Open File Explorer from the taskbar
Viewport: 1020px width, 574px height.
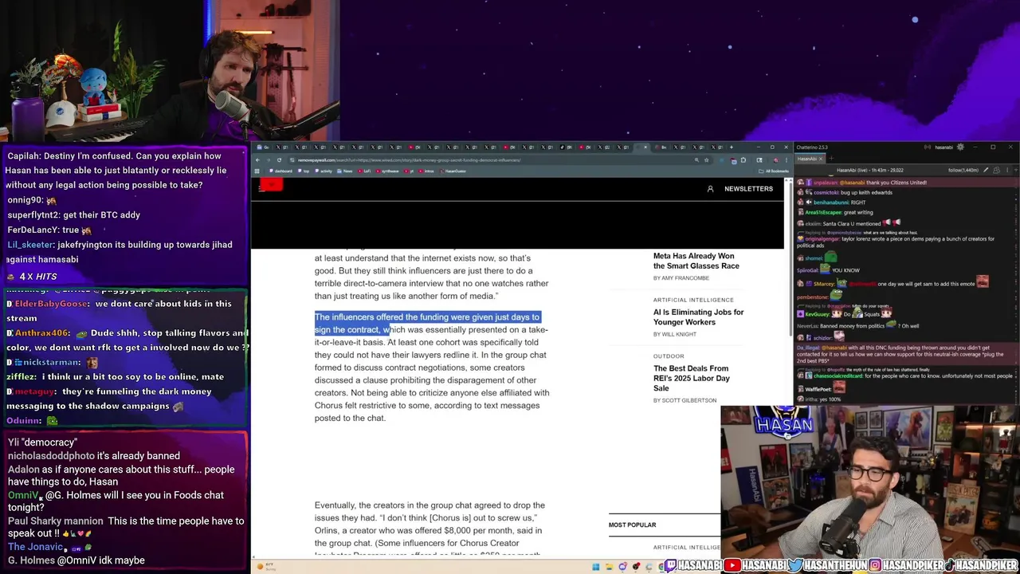609,567
